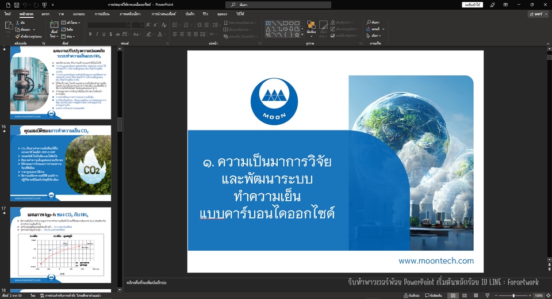Open the Change Case Aa dropdown
Screen dimensions: 552x299
[x=136, y=34]
